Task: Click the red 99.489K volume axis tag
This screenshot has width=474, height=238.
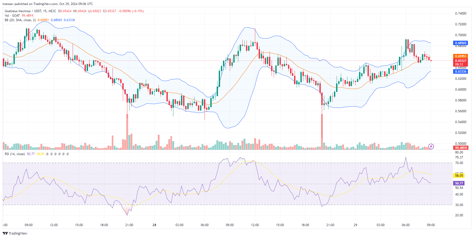Action: (x=461, y=148)
